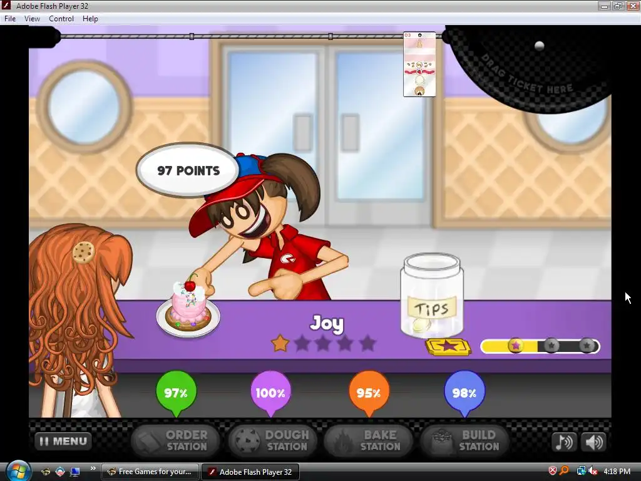Click the green 97% order score bubble
Screen dimensions: 641x481
click(176, 392)
